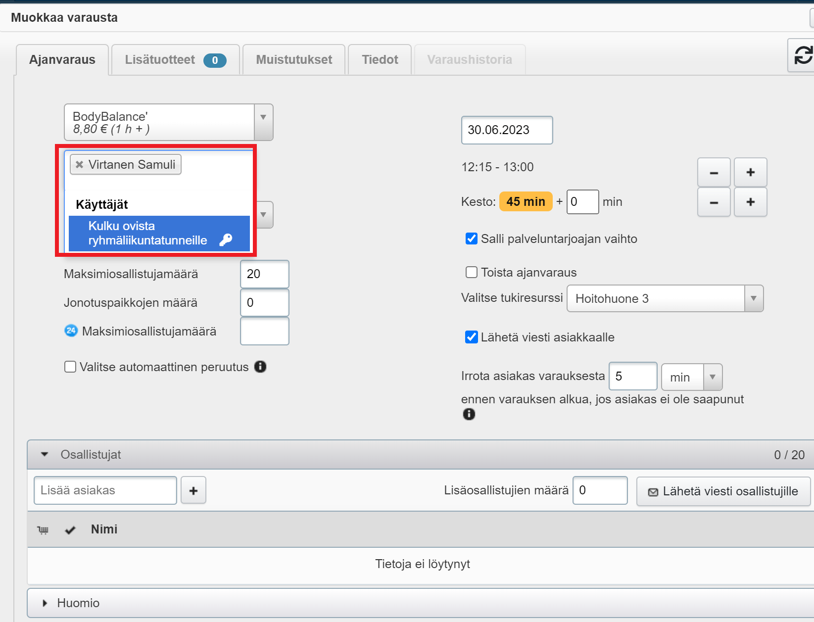Viewport: 814px width, 622px height.
Task: Uncheck Salli palveluntarjoajan vaihto checkbox
Action: click(472, 239)
